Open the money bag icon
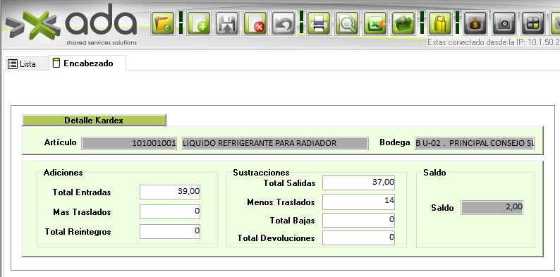Image resolution: width=560 pixels, height=277 pixels. coord(475,23)
